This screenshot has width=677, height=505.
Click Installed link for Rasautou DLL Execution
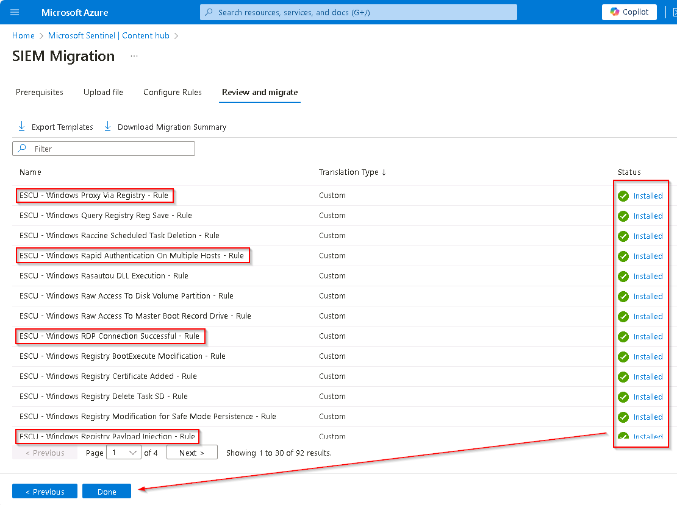648,277
